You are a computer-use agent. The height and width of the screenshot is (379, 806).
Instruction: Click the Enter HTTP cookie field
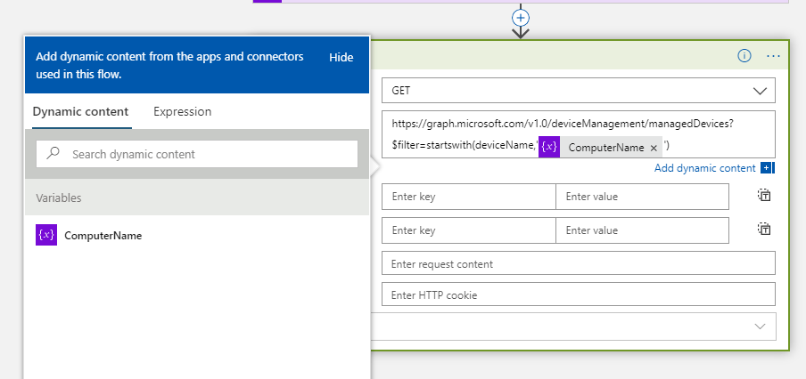coord(578,294)
